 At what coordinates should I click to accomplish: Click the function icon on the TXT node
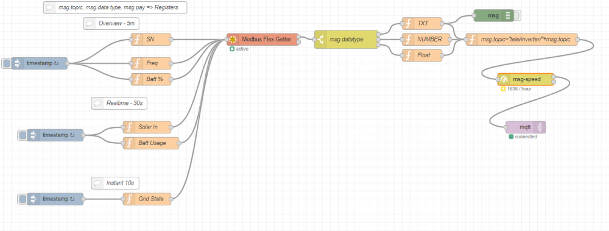coord(408,23)
